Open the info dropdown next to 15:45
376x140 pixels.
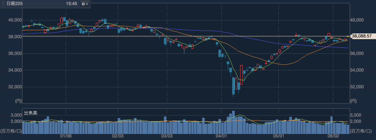click(85, 4)
